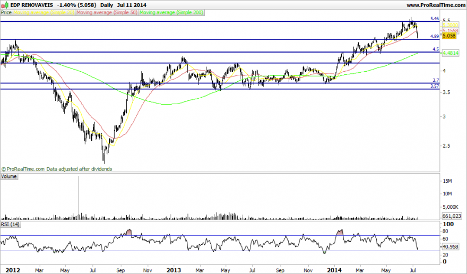The height and width of the screenshot is (274, 467).
Task: Open the www.ProRealTime.com link
Action: pos(436,5)
